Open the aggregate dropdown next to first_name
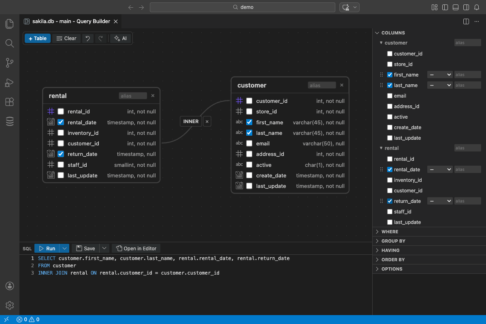 click(x=440, y=75)
